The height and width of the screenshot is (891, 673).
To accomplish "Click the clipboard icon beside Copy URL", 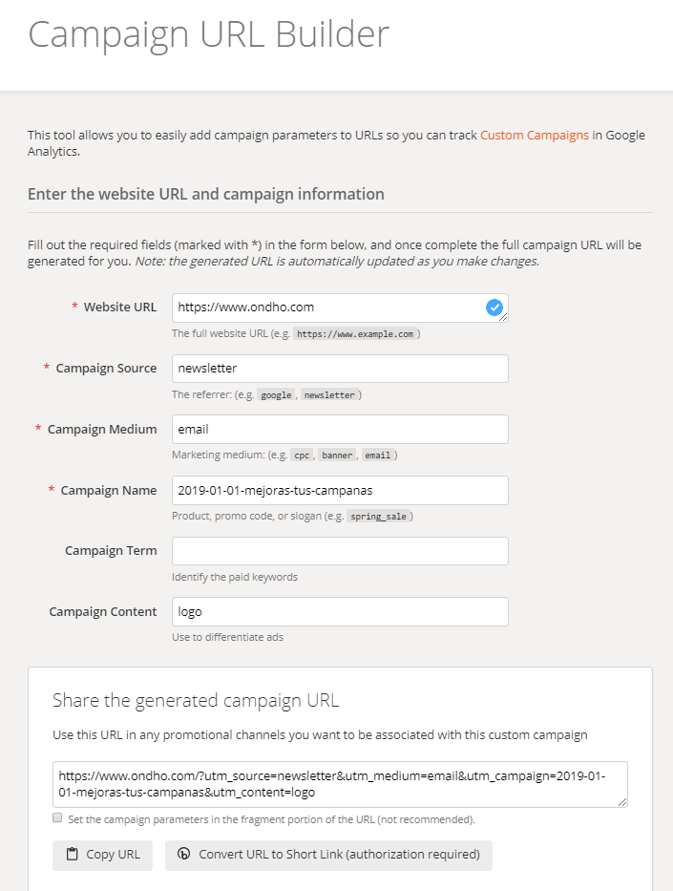I will point(73,855).
